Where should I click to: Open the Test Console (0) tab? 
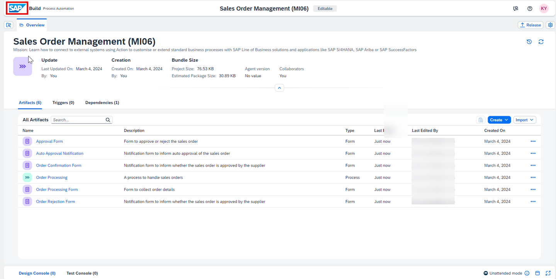click(x=82, y=273)
